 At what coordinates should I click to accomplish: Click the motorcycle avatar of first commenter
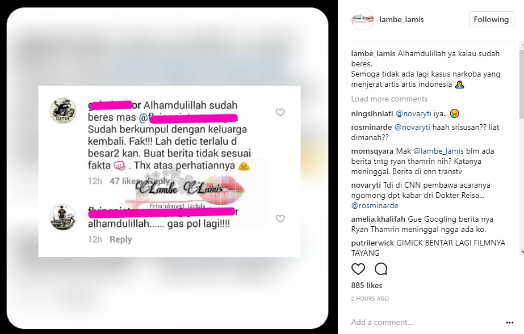click(x=63, y=111)
